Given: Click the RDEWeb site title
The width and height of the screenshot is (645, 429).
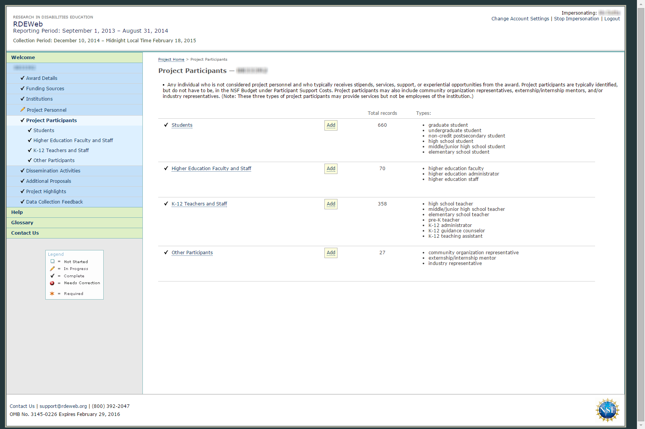Looking at the screenshot, I should (x=28, y=24).
